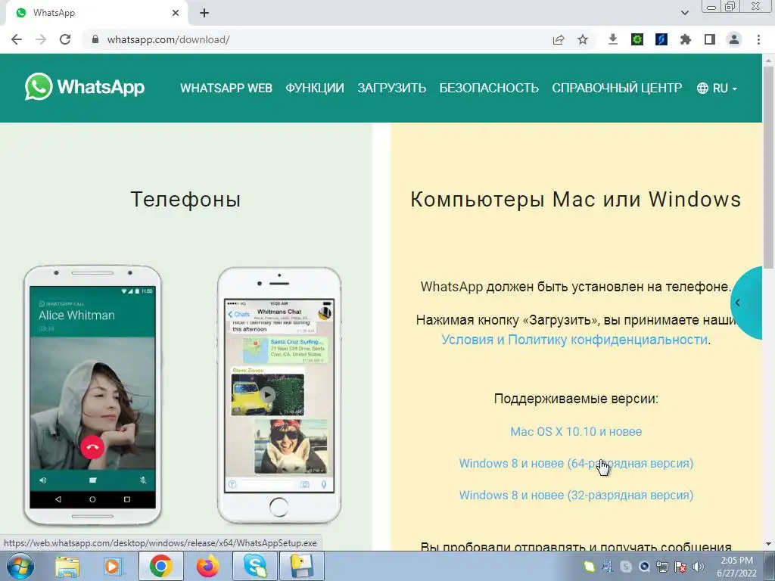Click the Поддерживаемые версии text
775x581 pixels.
(x=576, y=399)
